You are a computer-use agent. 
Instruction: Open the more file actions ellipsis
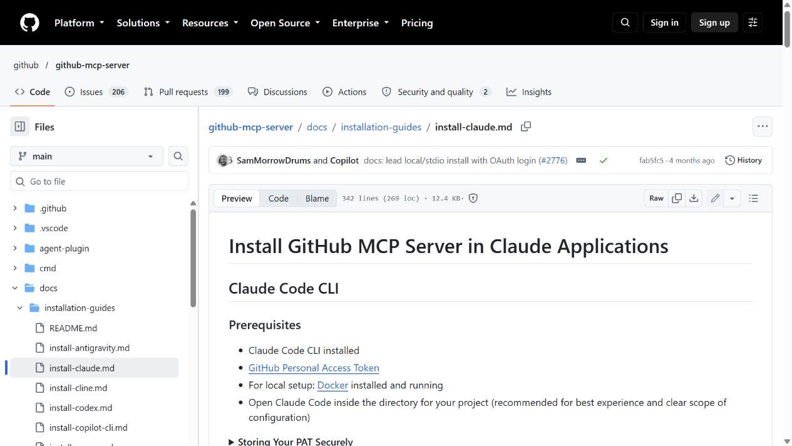(762, 126)
